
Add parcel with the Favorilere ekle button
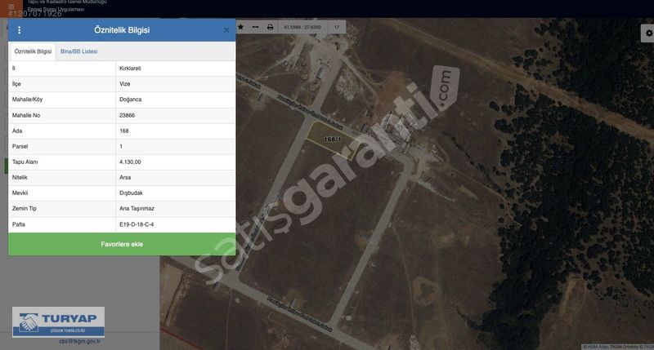122,244
